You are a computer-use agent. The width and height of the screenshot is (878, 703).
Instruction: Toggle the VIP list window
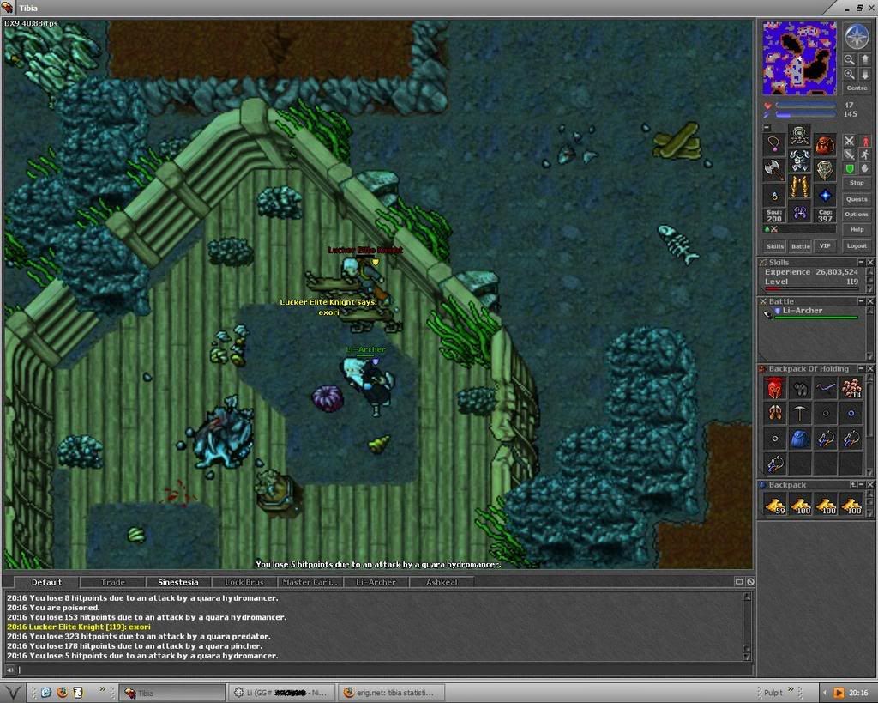pyautogui.click(x=825, y=246)
